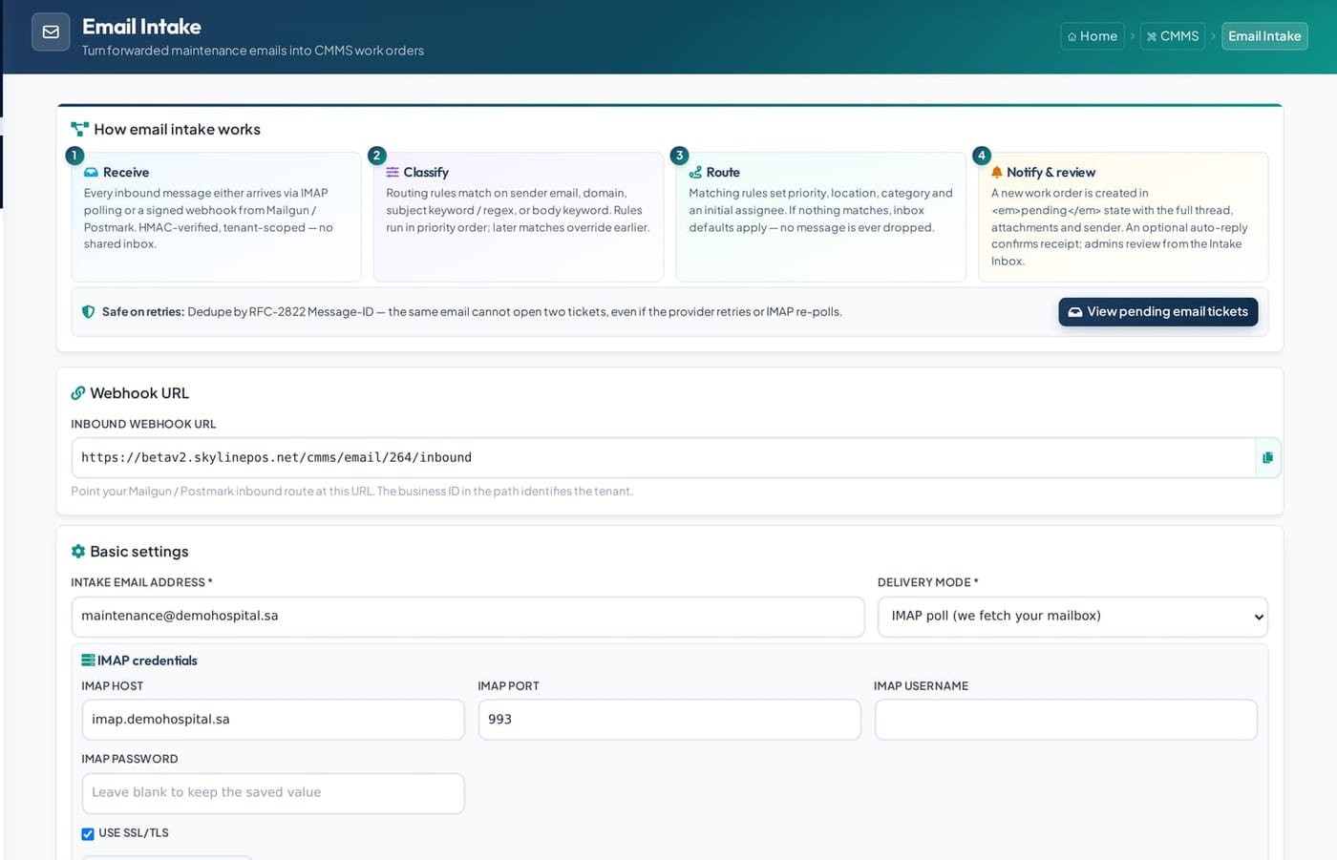Screen dimensions: 1337x860
Task: Click the Receive inbox icon
Action: pyautogui.click(x=91, y=173)
